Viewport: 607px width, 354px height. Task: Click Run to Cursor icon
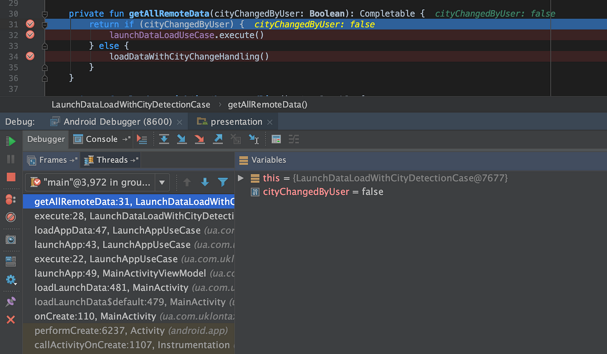point(254,139)
